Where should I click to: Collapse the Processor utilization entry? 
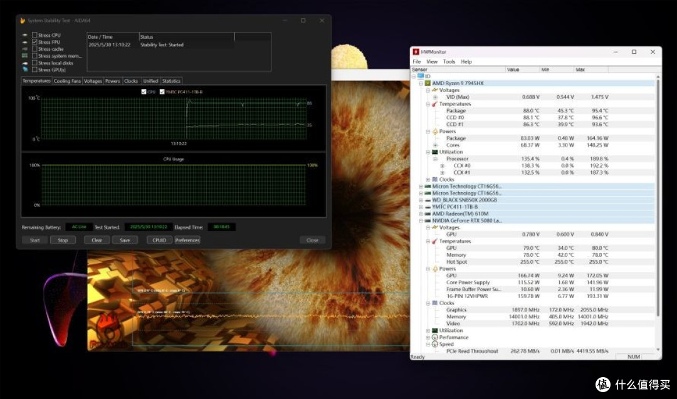435,158
